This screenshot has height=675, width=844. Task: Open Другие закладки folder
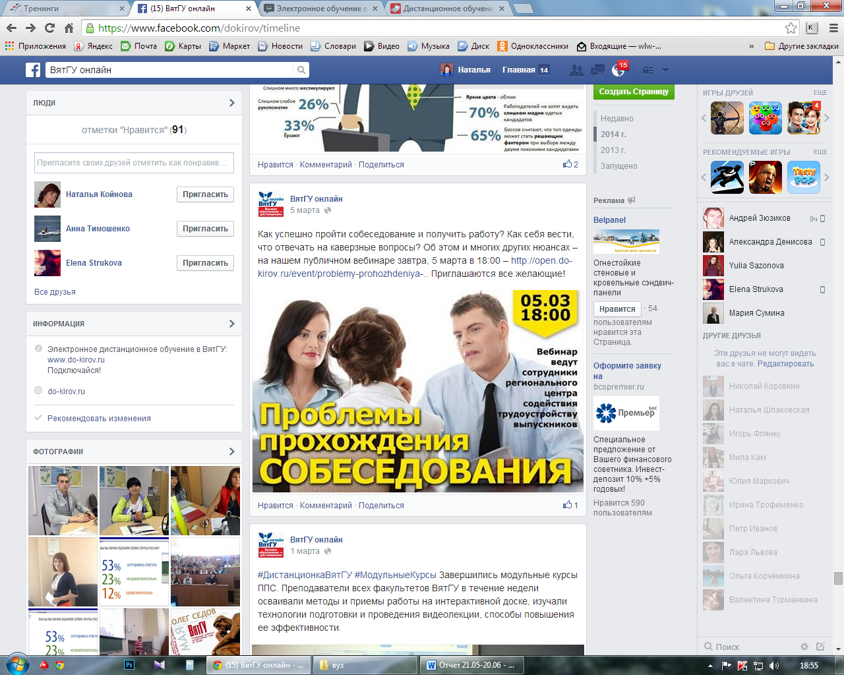click(802, 46)
